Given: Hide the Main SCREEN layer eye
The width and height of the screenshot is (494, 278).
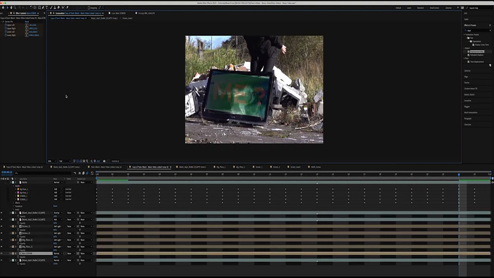Looking at the screenshot, I should click(2, 253).
